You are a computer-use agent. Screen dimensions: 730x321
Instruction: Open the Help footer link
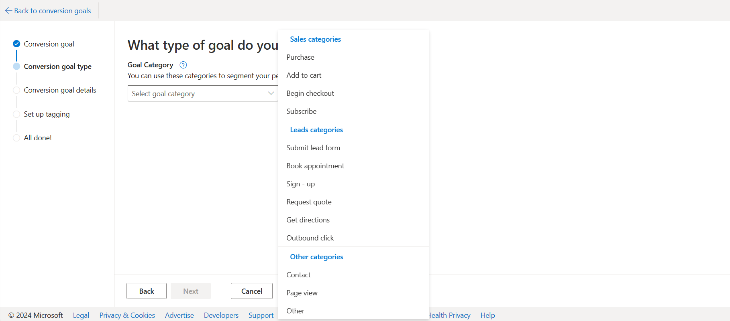click(x=488, y=315)
